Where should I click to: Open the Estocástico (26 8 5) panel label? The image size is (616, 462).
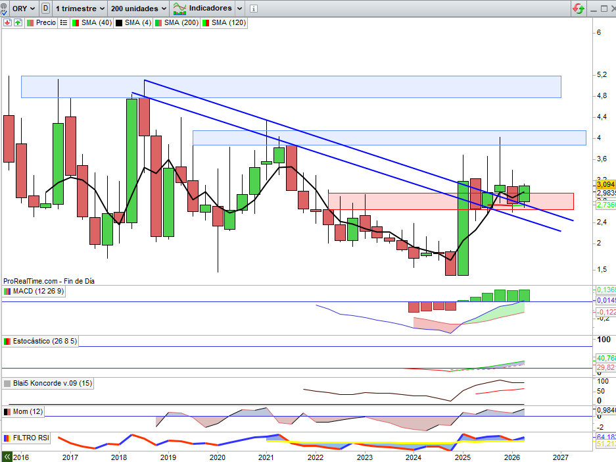tap(45, 342)
